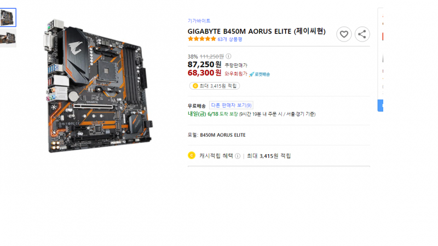Click 다른 판매자 보기(9) button
Viewport: 438px width, 246px height.
231,105
